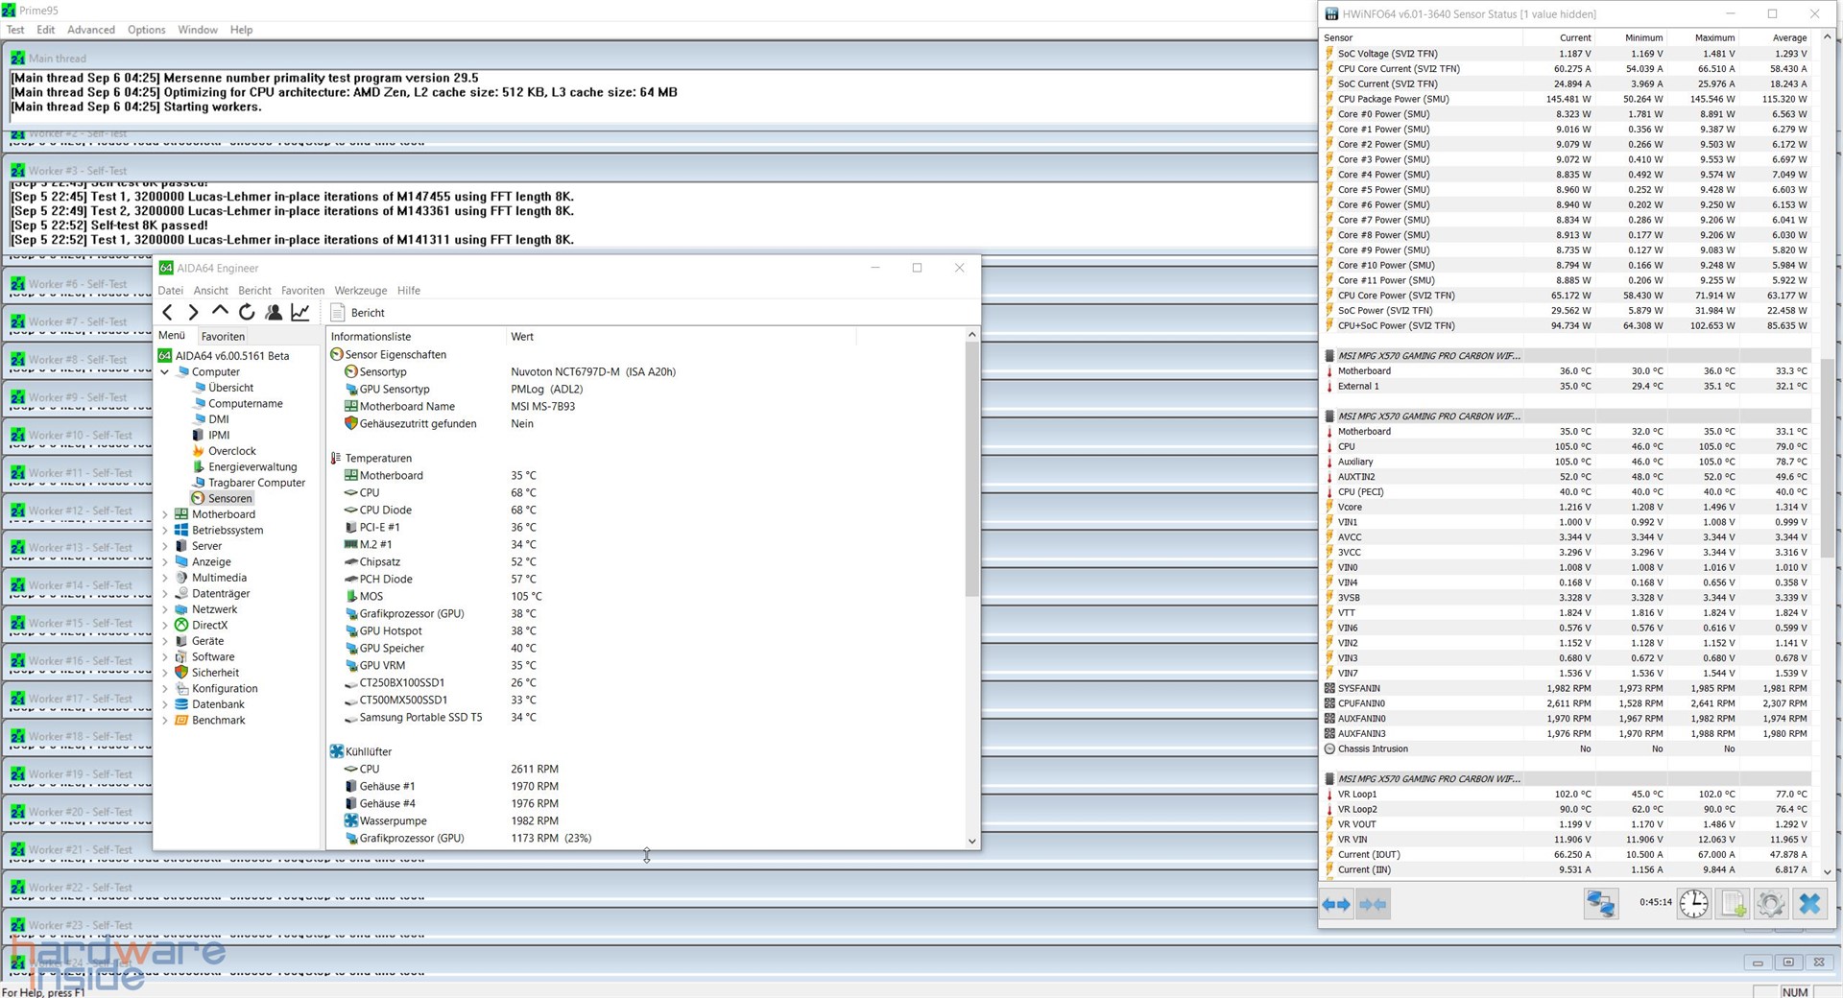1843x998 pixels.
Task: Expand the Motherboard tree entry in AIDA64
Action: (166, 514)
